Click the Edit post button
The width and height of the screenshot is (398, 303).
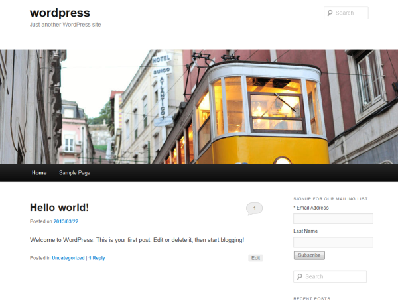click(255, 258)
